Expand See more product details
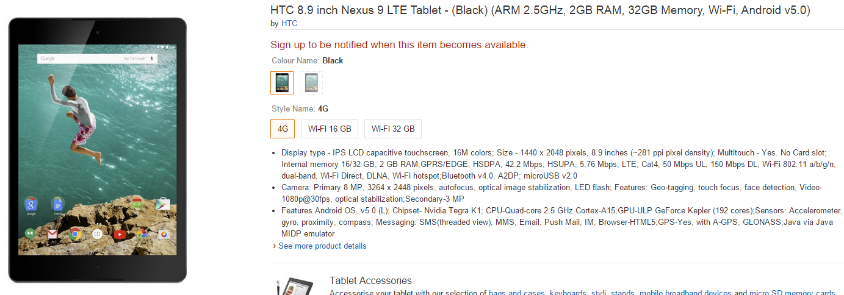This screenshot has width=844, height=295. pos(322,246)
